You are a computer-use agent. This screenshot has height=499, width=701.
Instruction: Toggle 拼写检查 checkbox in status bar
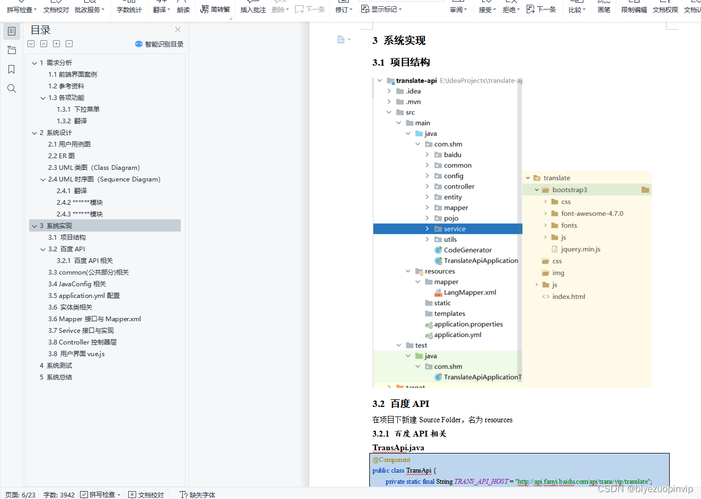(85, 494)
